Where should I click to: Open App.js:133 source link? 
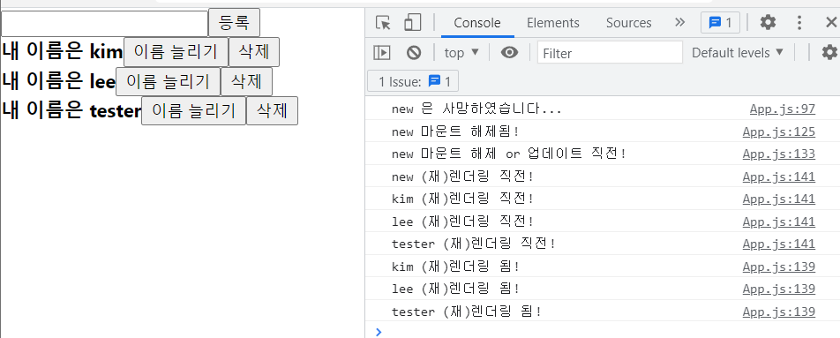pos(779,154)
